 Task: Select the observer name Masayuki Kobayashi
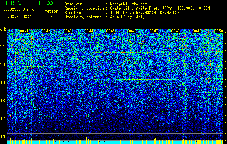pos(130,4)
